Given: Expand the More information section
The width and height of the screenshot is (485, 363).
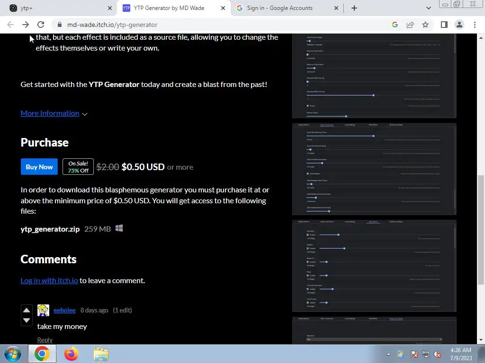Looking at the screenshot, I should [x=54, y=113].
